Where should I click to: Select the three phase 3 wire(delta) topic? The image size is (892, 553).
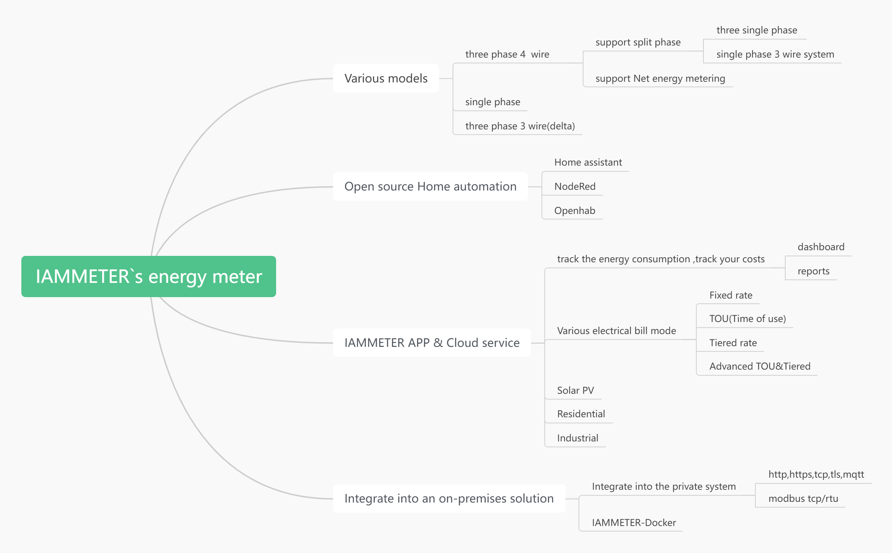(x=519, y=126)
